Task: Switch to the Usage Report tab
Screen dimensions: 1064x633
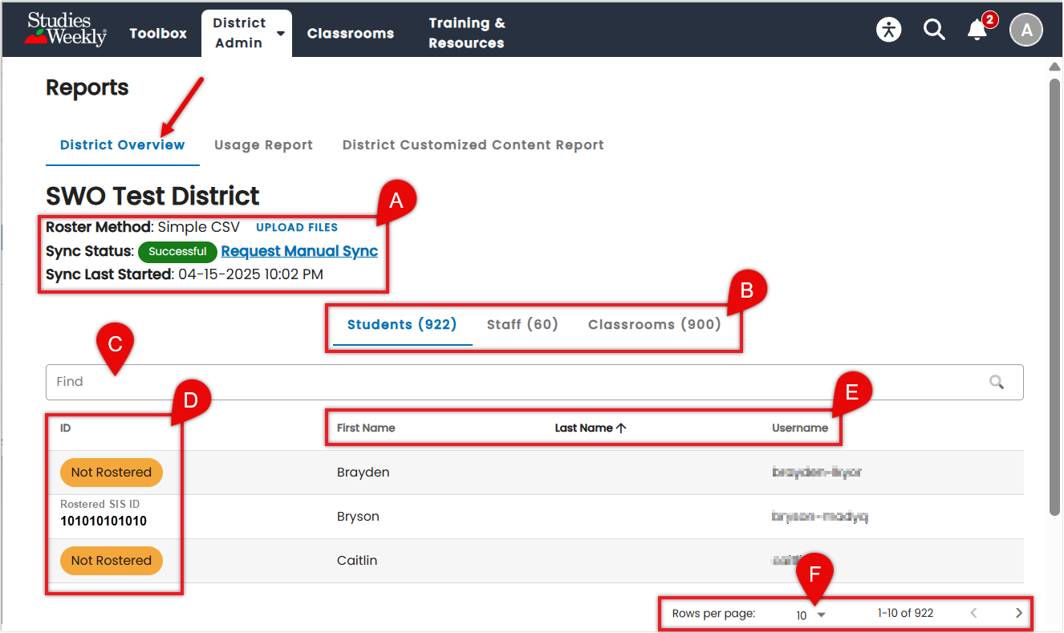Action: [x=264, y=145]
